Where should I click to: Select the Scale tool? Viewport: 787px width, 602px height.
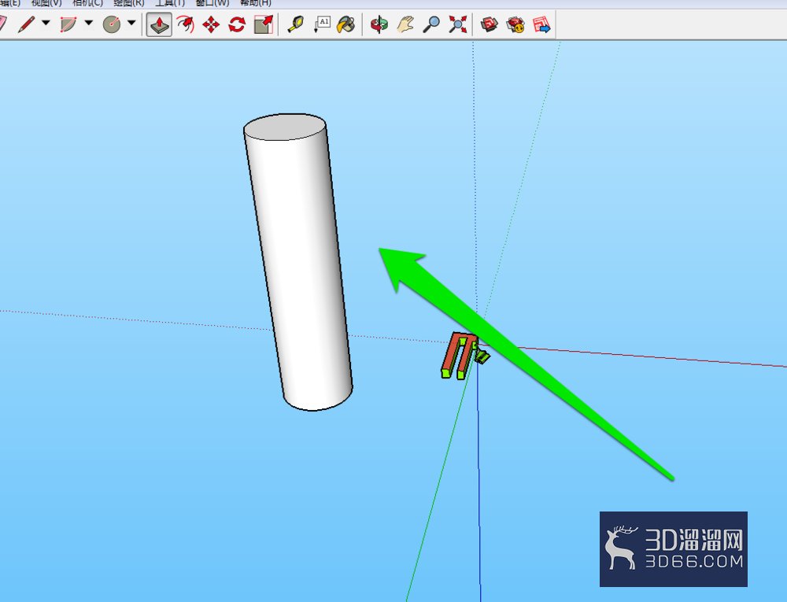click(264, 24)
